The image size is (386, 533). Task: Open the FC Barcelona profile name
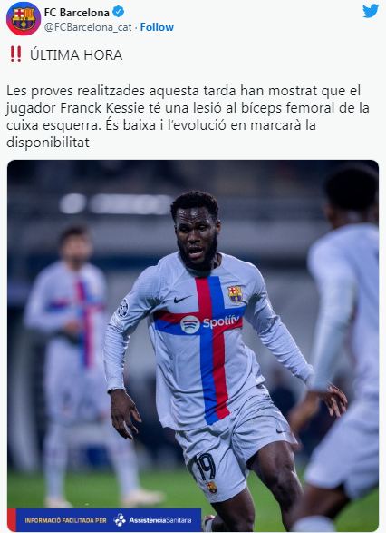click(x=77, y=13)
